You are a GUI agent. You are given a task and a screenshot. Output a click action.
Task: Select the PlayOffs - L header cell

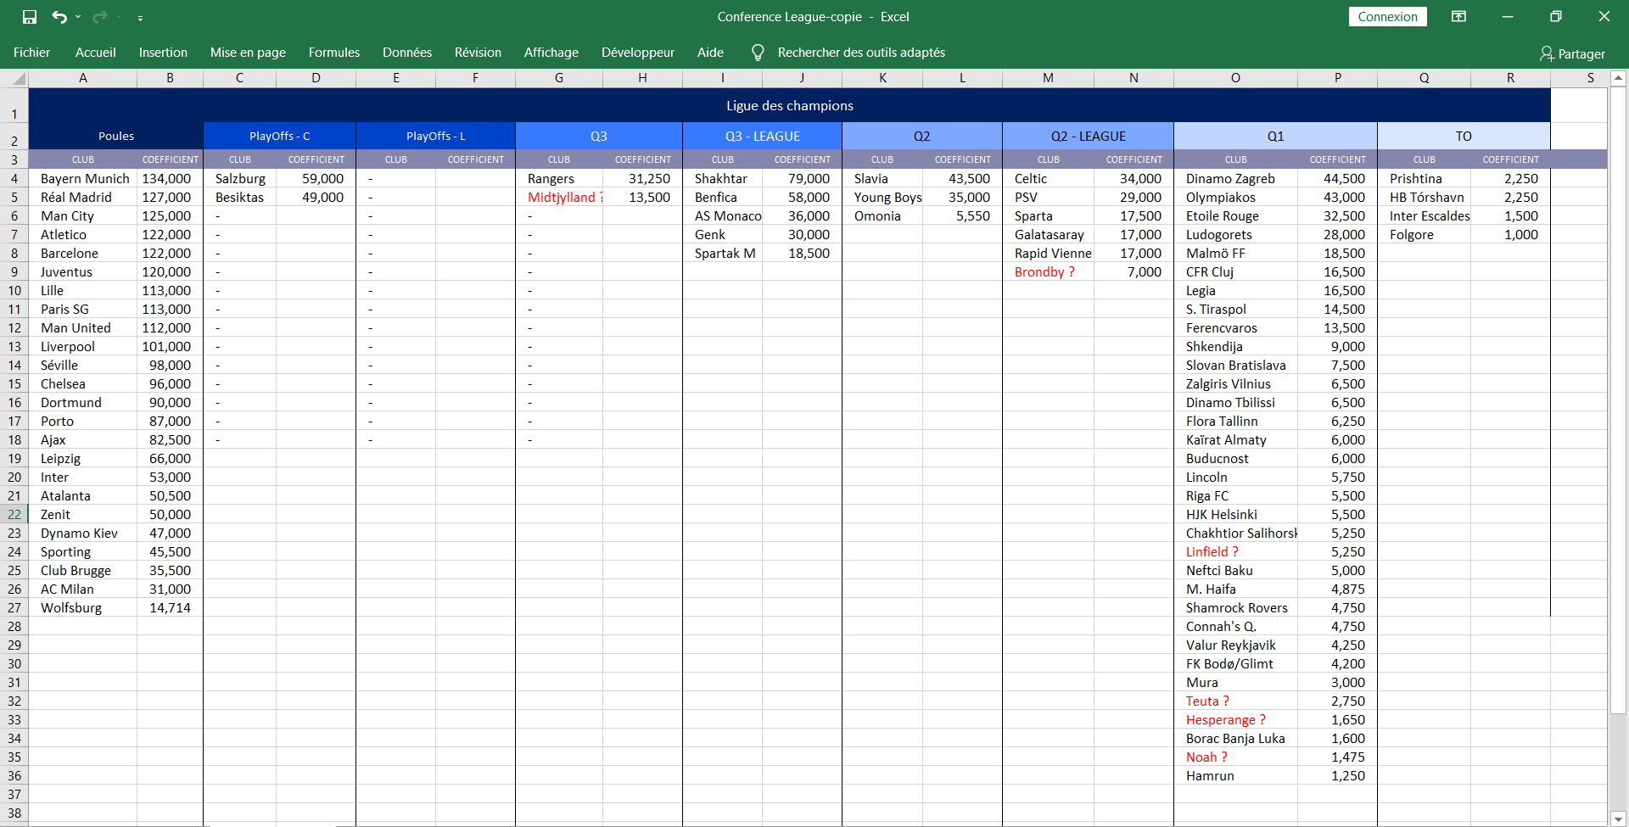(436, 136)
